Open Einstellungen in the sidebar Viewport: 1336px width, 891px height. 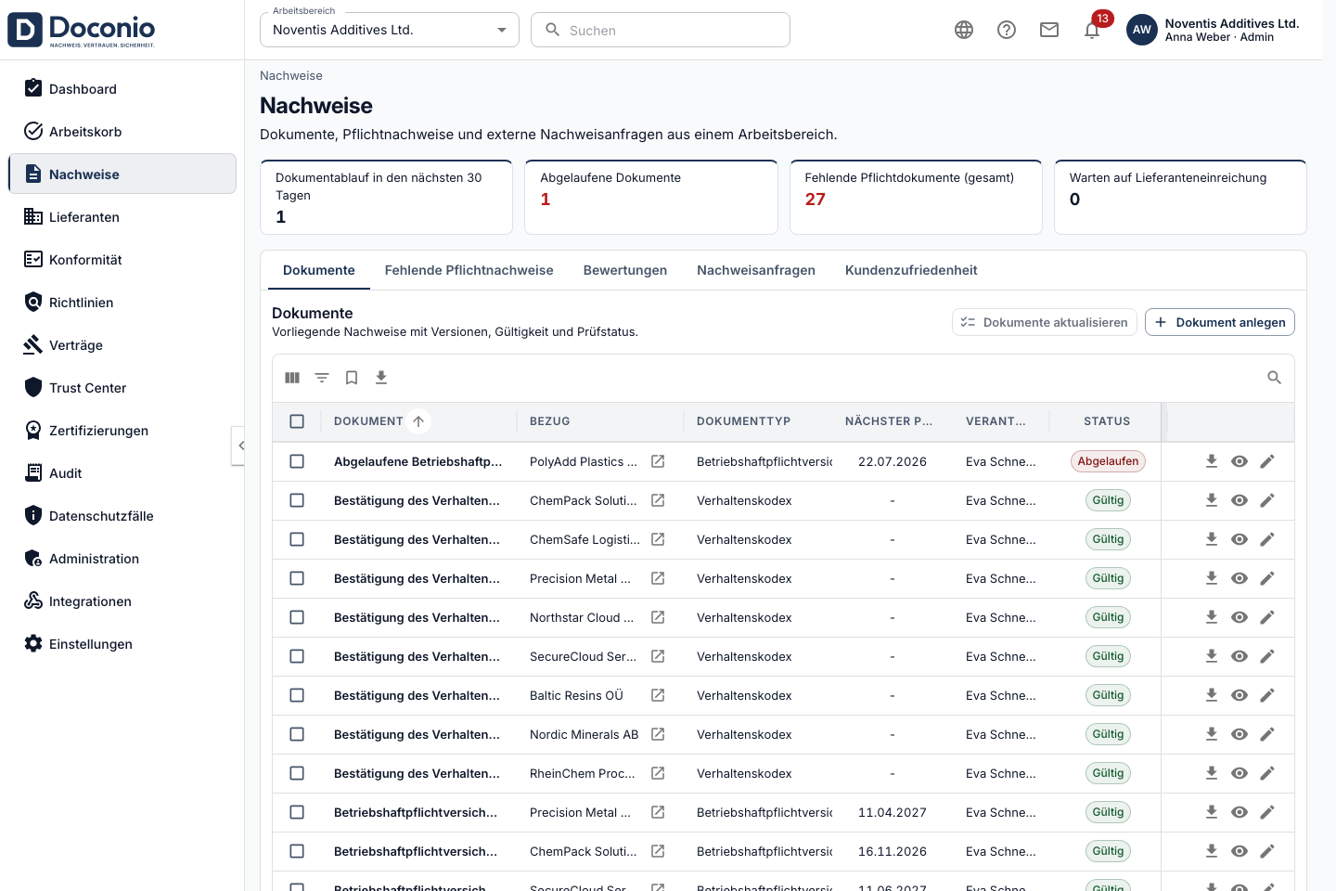coord(122,644)
